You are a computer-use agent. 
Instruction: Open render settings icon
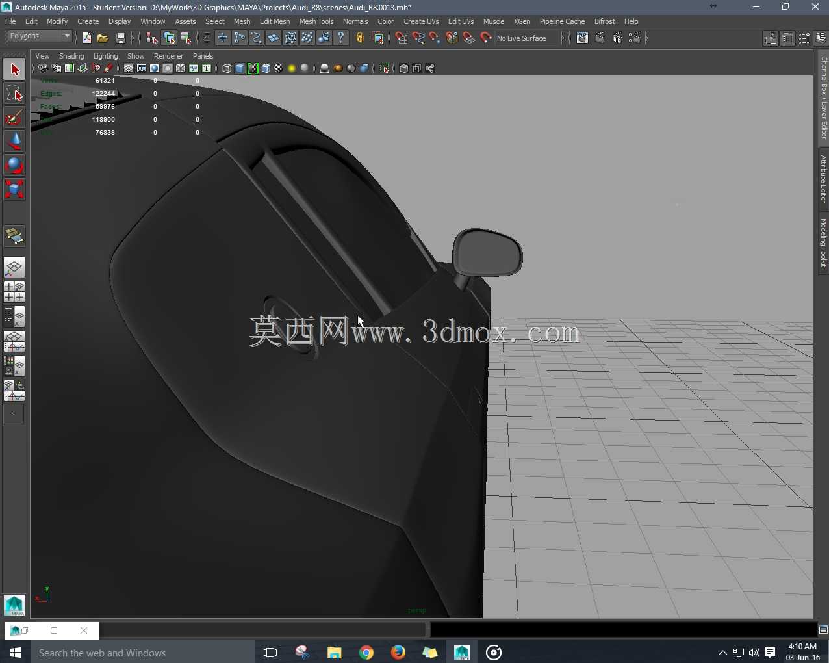[635, 38]
